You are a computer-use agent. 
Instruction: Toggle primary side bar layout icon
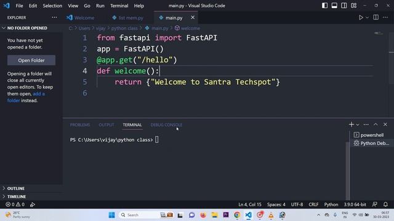click(324, 6)
